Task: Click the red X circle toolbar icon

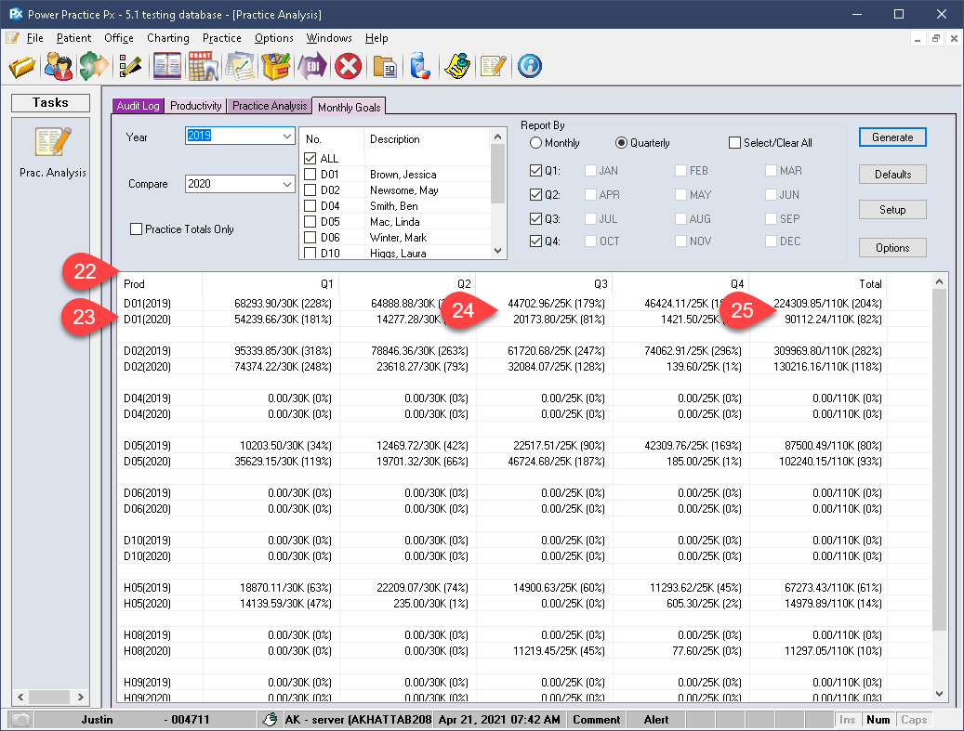Action: pos(348,66)
